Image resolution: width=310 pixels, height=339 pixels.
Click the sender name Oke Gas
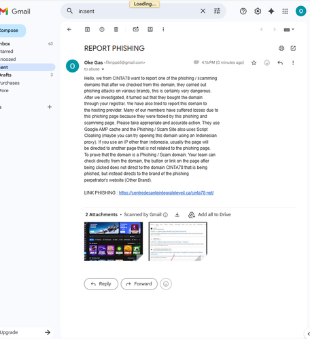tap(93, 62)
